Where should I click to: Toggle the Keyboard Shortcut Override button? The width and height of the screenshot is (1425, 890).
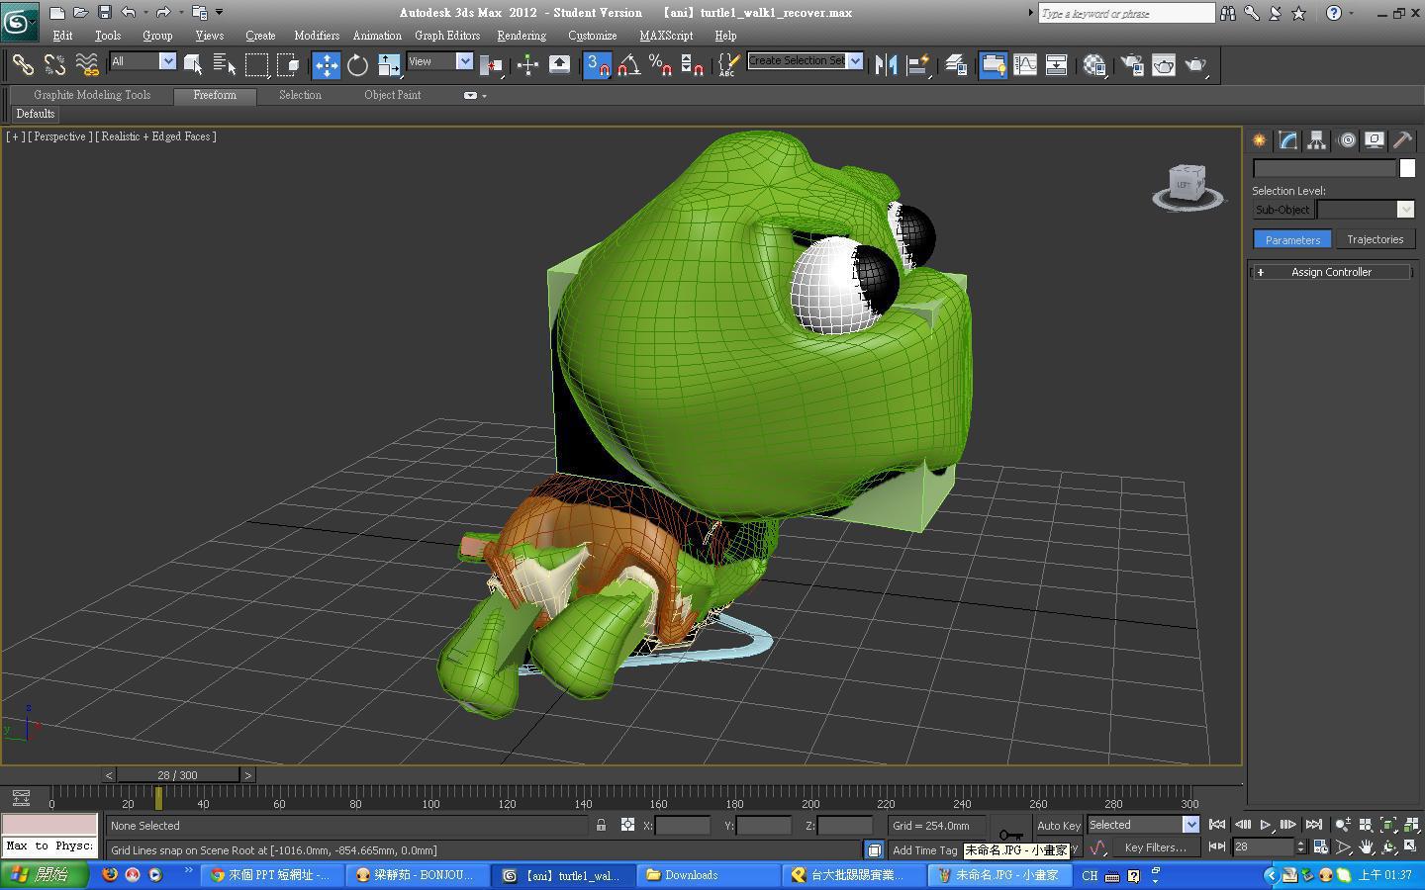tap(559, 65)
